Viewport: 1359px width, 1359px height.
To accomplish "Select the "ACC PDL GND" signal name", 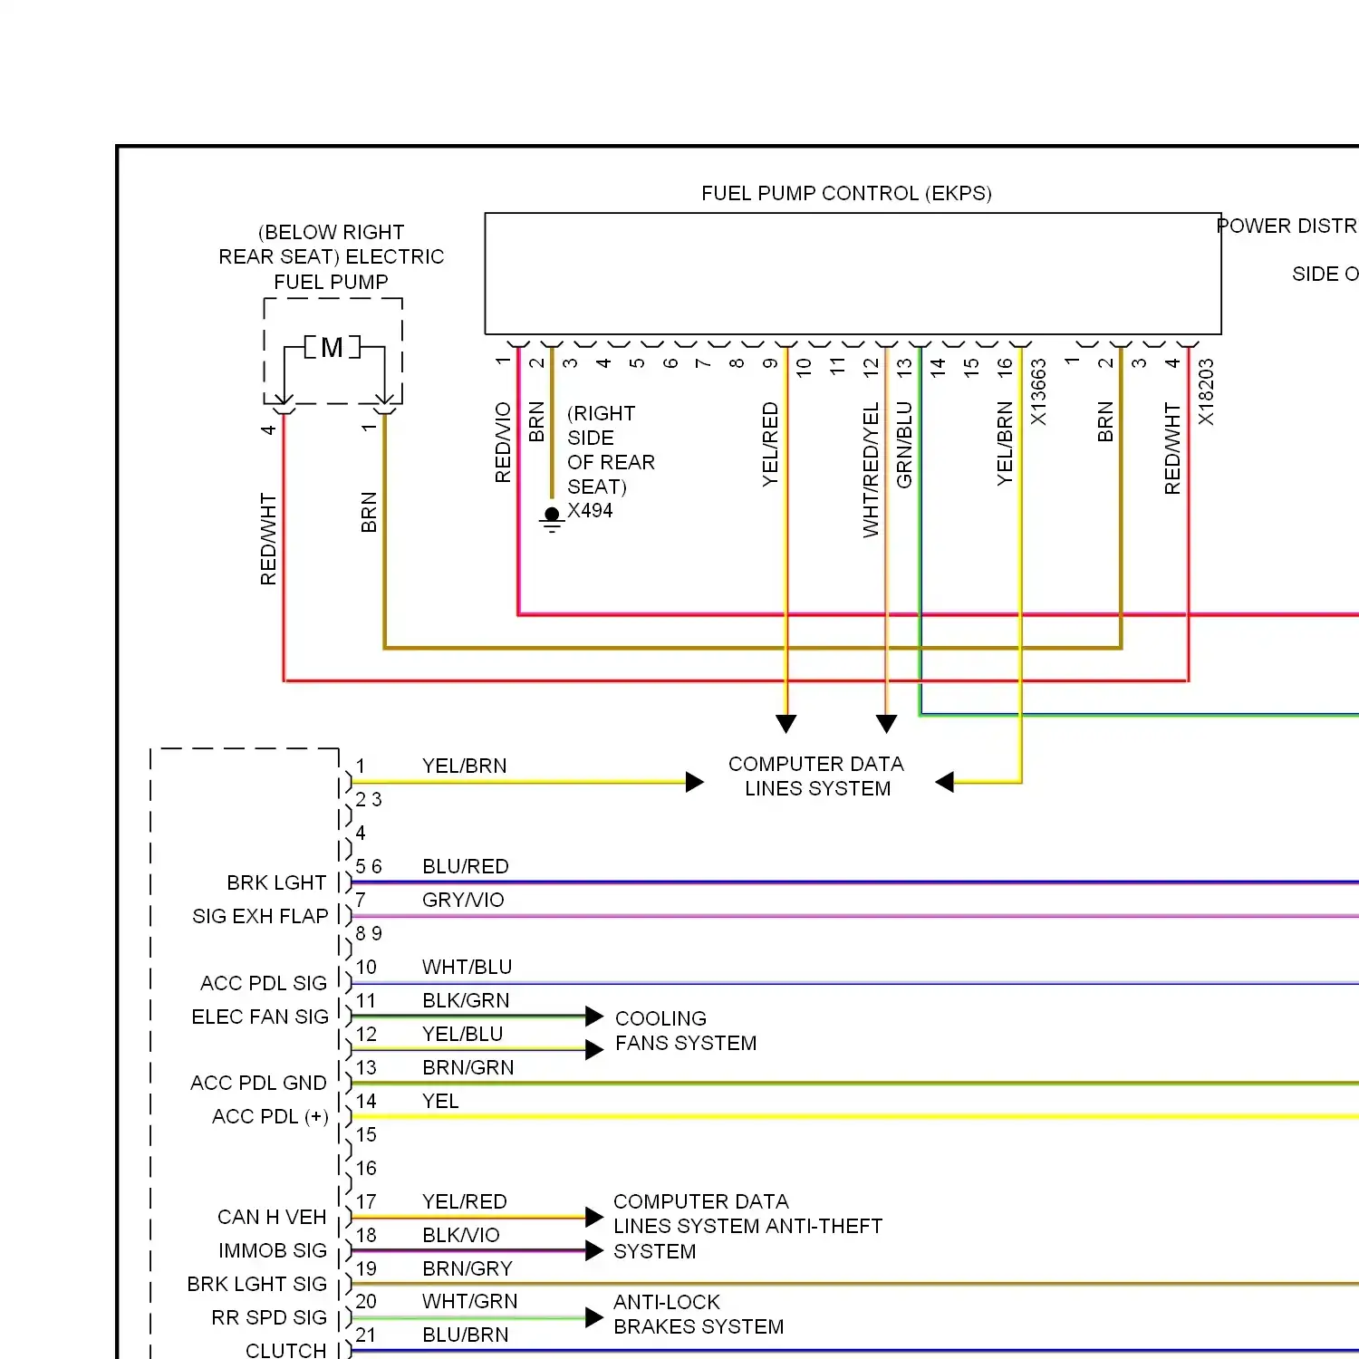I will (258, 1083).
